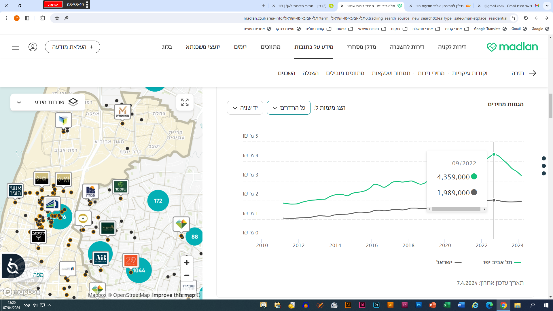
Task: Open the hamburger menu icon
Action: pyautogui.click(x=16, y=47)
